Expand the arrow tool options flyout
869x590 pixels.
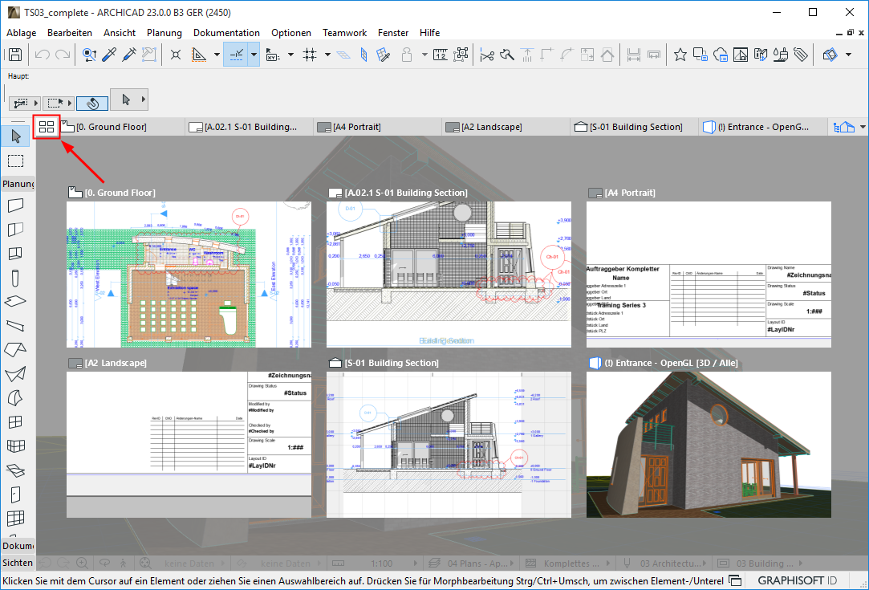(143, 99)
